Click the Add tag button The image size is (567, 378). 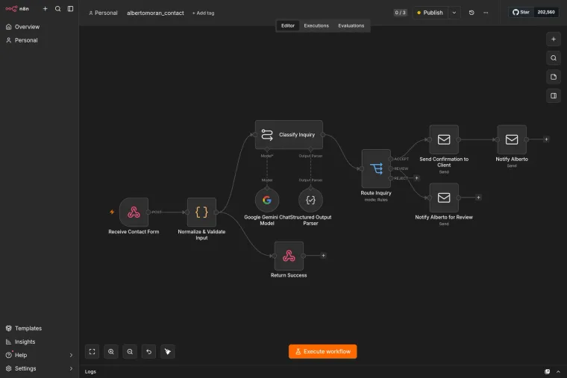tap(203, 13)
